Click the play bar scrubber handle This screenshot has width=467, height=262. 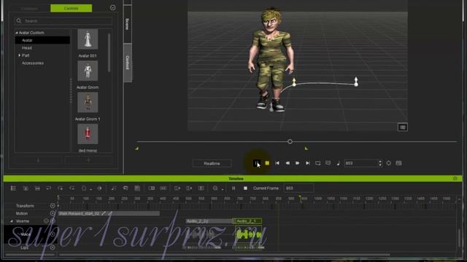click(x=290, y=142)
